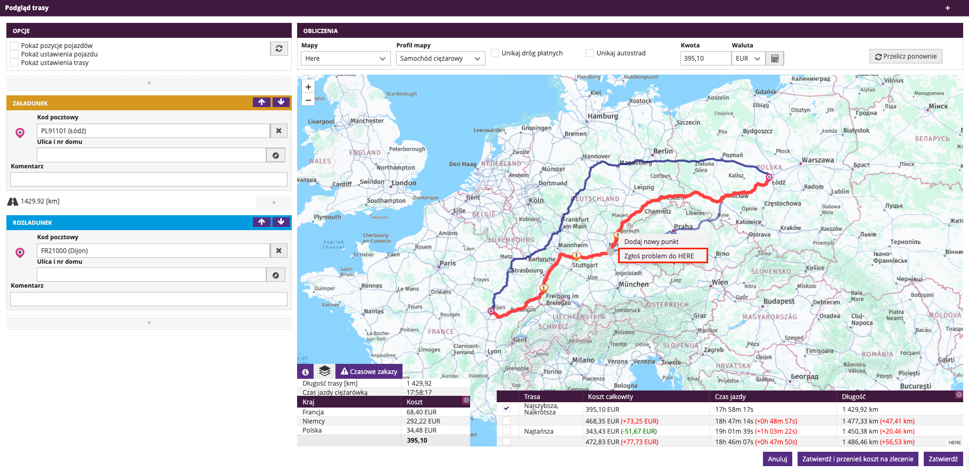Select route costing 468,35 EUR checkbox
Image resolution: width=969 pixels, height=472 pixels.
[x=506, y=421]
